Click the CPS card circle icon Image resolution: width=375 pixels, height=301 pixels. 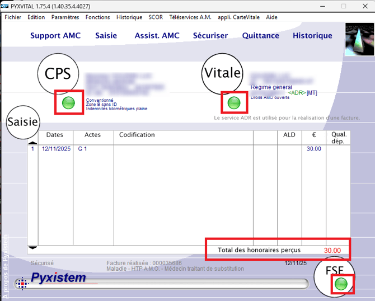pos(58,74)
